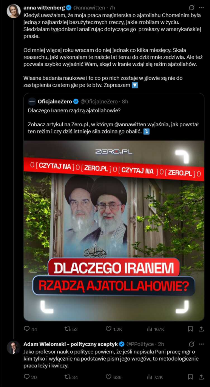Open the OficjalneZero account name
Screen dimensions: 210x387
click(55, 101)
